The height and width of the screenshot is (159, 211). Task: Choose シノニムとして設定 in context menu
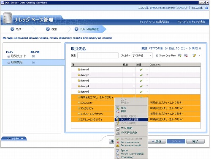131,120
